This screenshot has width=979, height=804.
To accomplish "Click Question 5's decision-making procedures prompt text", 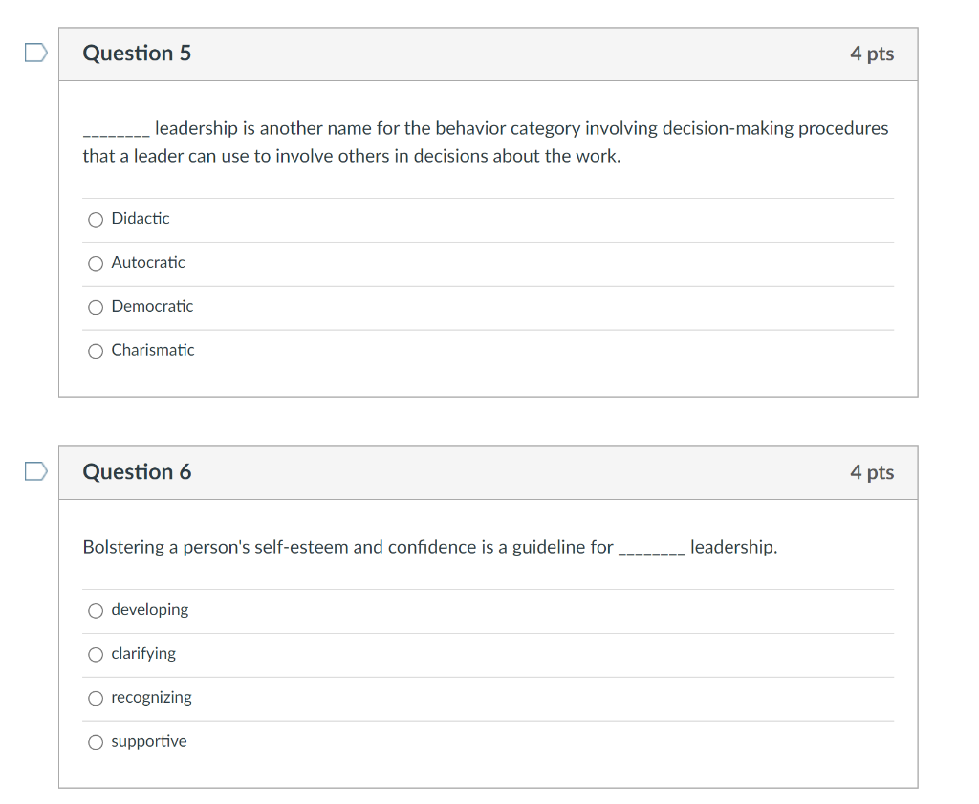I will 485,141.
